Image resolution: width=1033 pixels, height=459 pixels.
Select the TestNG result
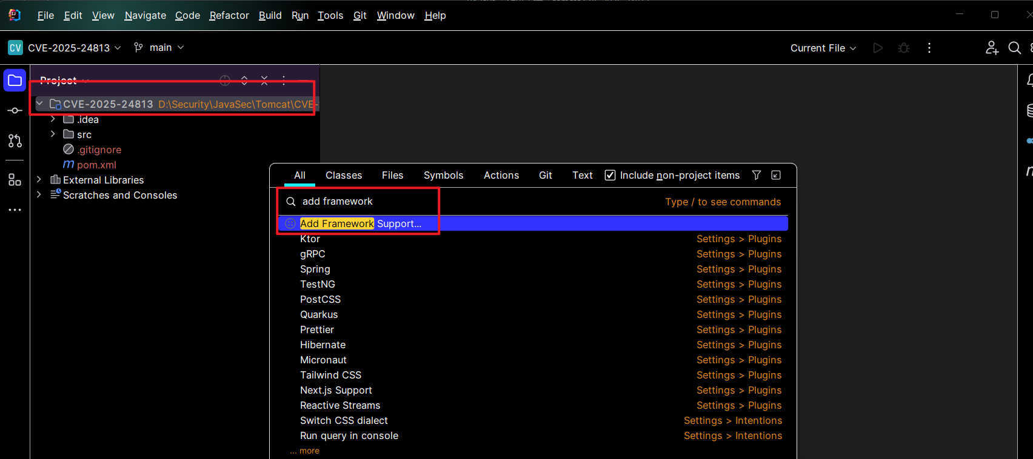click(533, 284)
